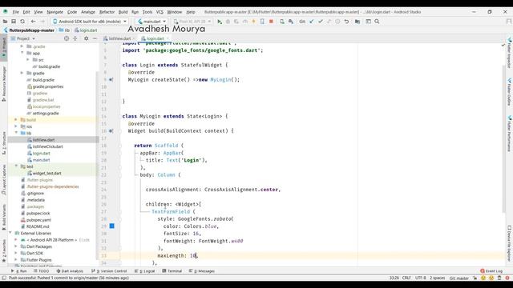This screenshot has height=288, width=513.
Task: Click the Save All toolbar icon
Action: (14, 22)
